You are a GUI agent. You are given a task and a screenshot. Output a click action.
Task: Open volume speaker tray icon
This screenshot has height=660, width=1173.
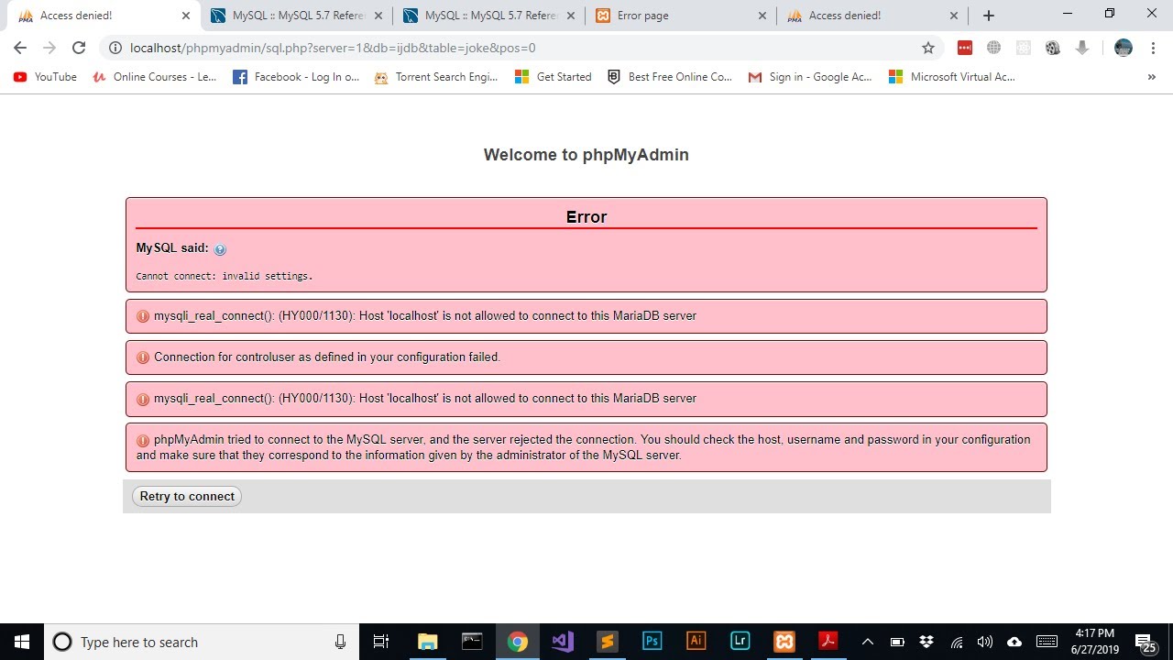(x=985, y=642)
